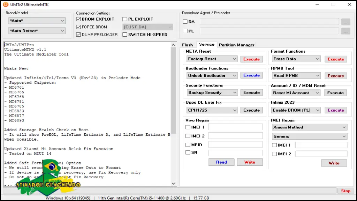Image resolution: width=357 pixels, height=201 pixels.
Task: Click Write in IMEI Repair
Action: (x=334, y=163)
